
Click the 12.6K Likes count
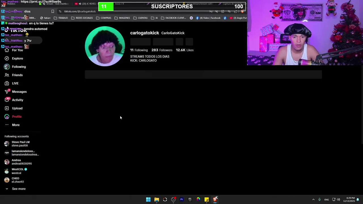185,50
